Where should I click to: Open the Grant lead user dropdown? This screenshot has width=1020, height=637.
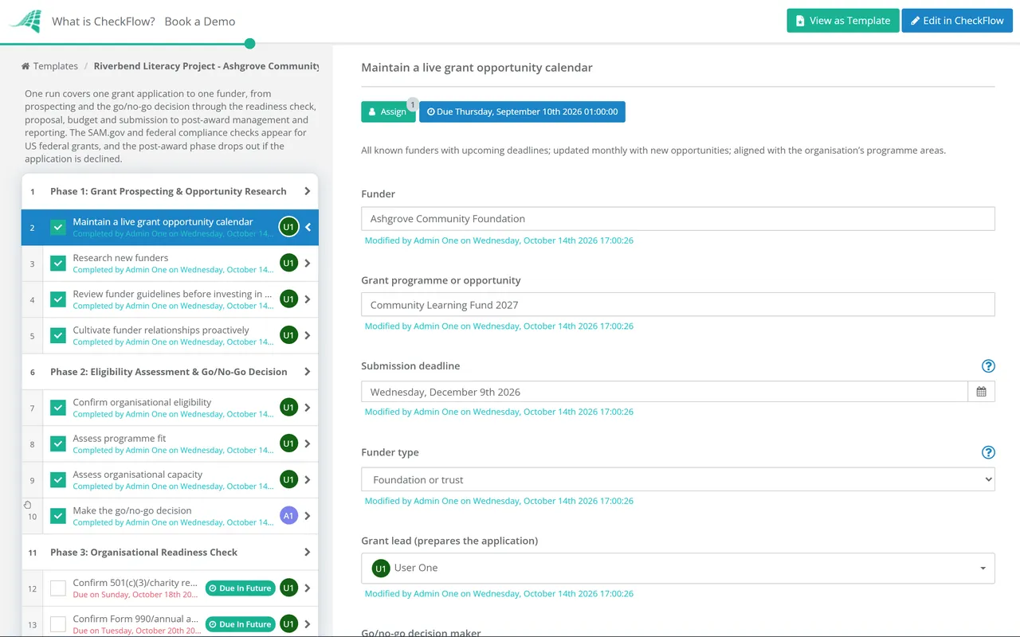[678, 568]
